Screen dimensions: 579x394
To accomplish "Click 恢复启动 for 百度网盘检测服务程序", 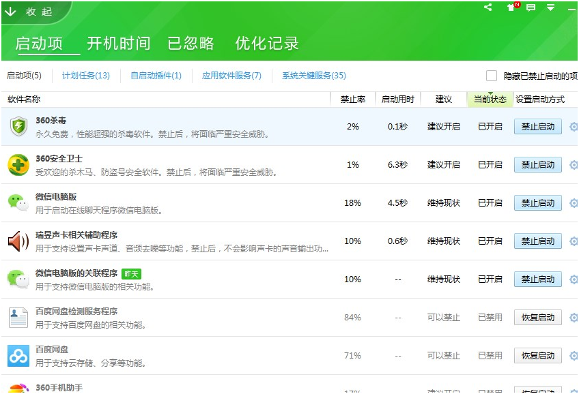I will point(537,318).
